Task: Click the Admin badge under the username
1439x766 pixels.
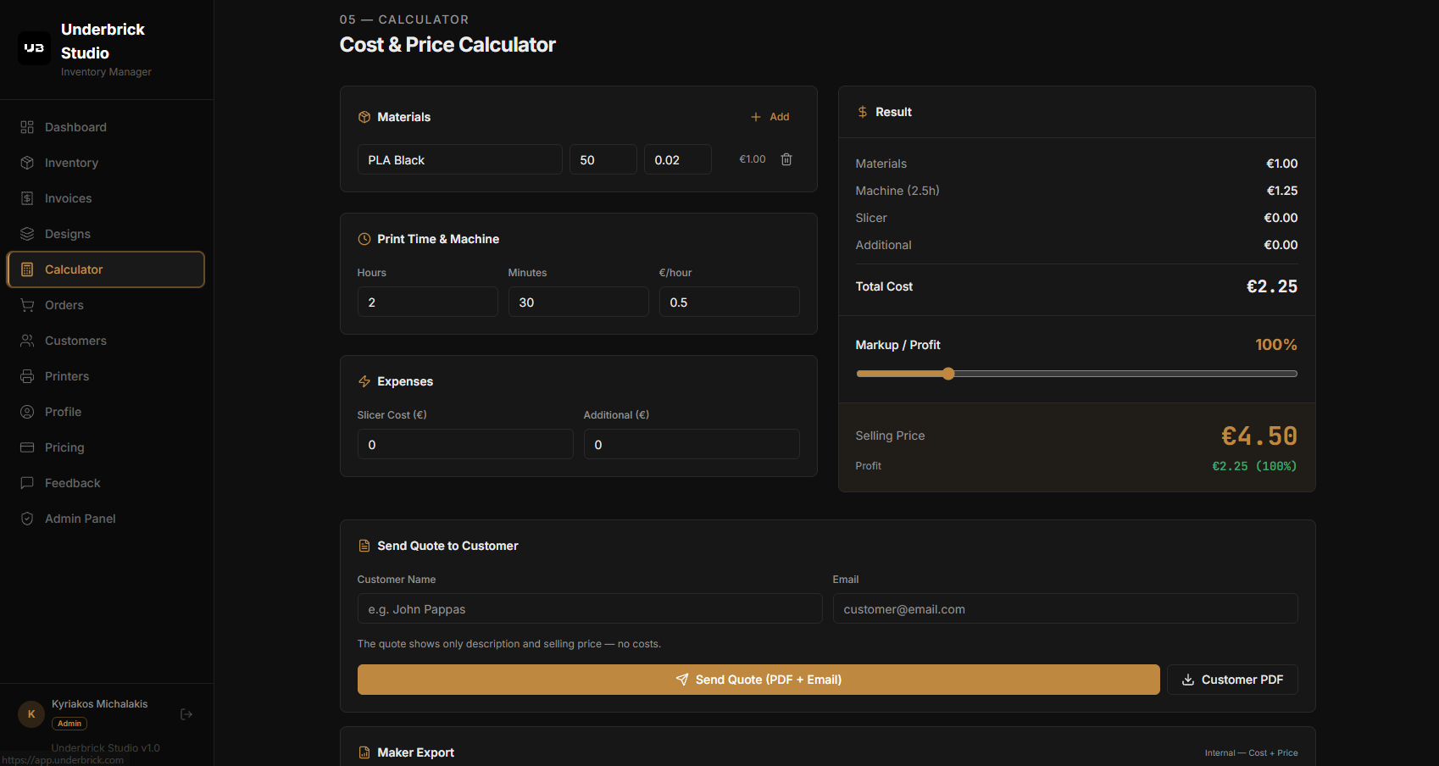Action: click(69, 724)
